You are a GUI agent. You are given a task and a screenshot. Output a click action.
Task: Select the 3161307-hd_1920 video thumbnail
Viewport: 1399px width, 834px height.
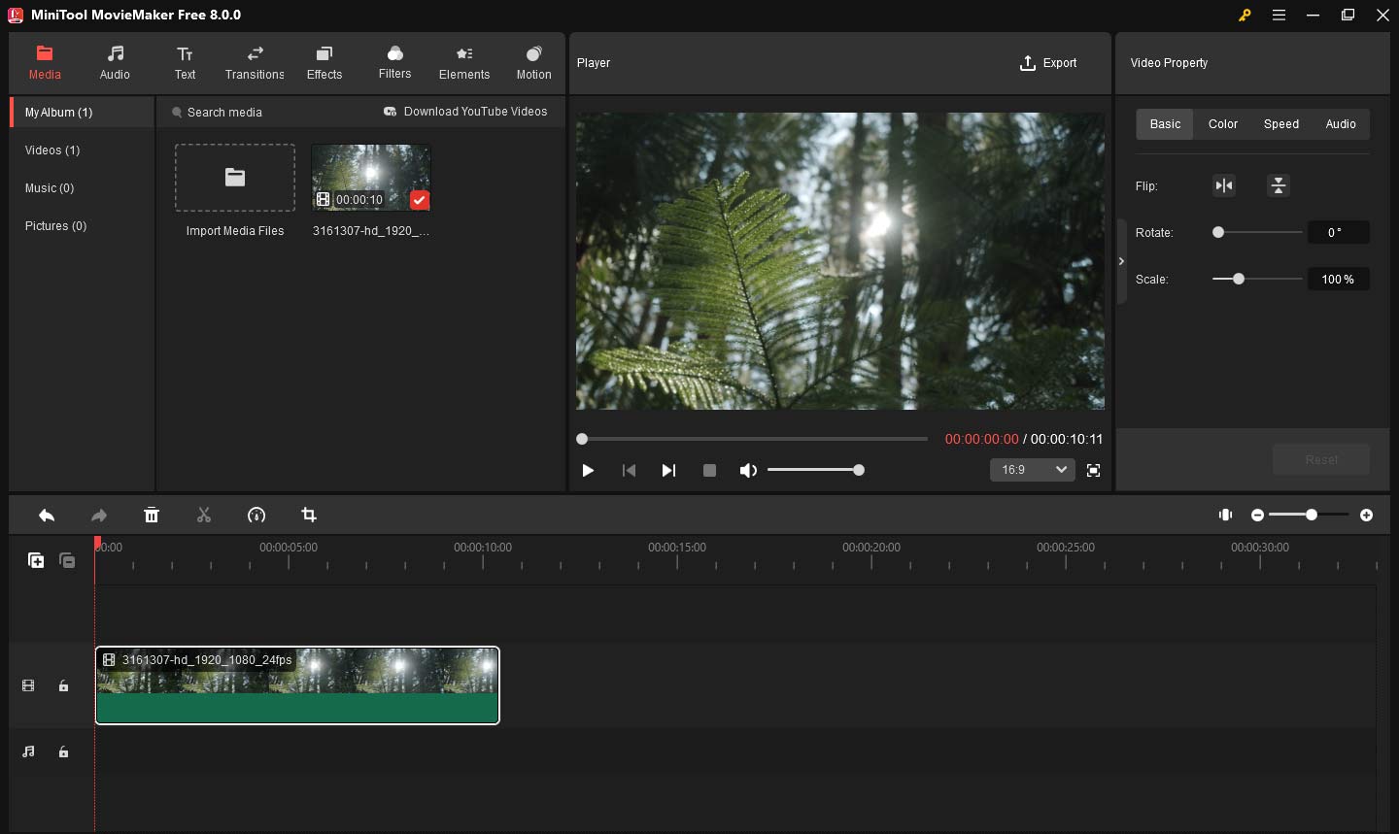[371, 178]
